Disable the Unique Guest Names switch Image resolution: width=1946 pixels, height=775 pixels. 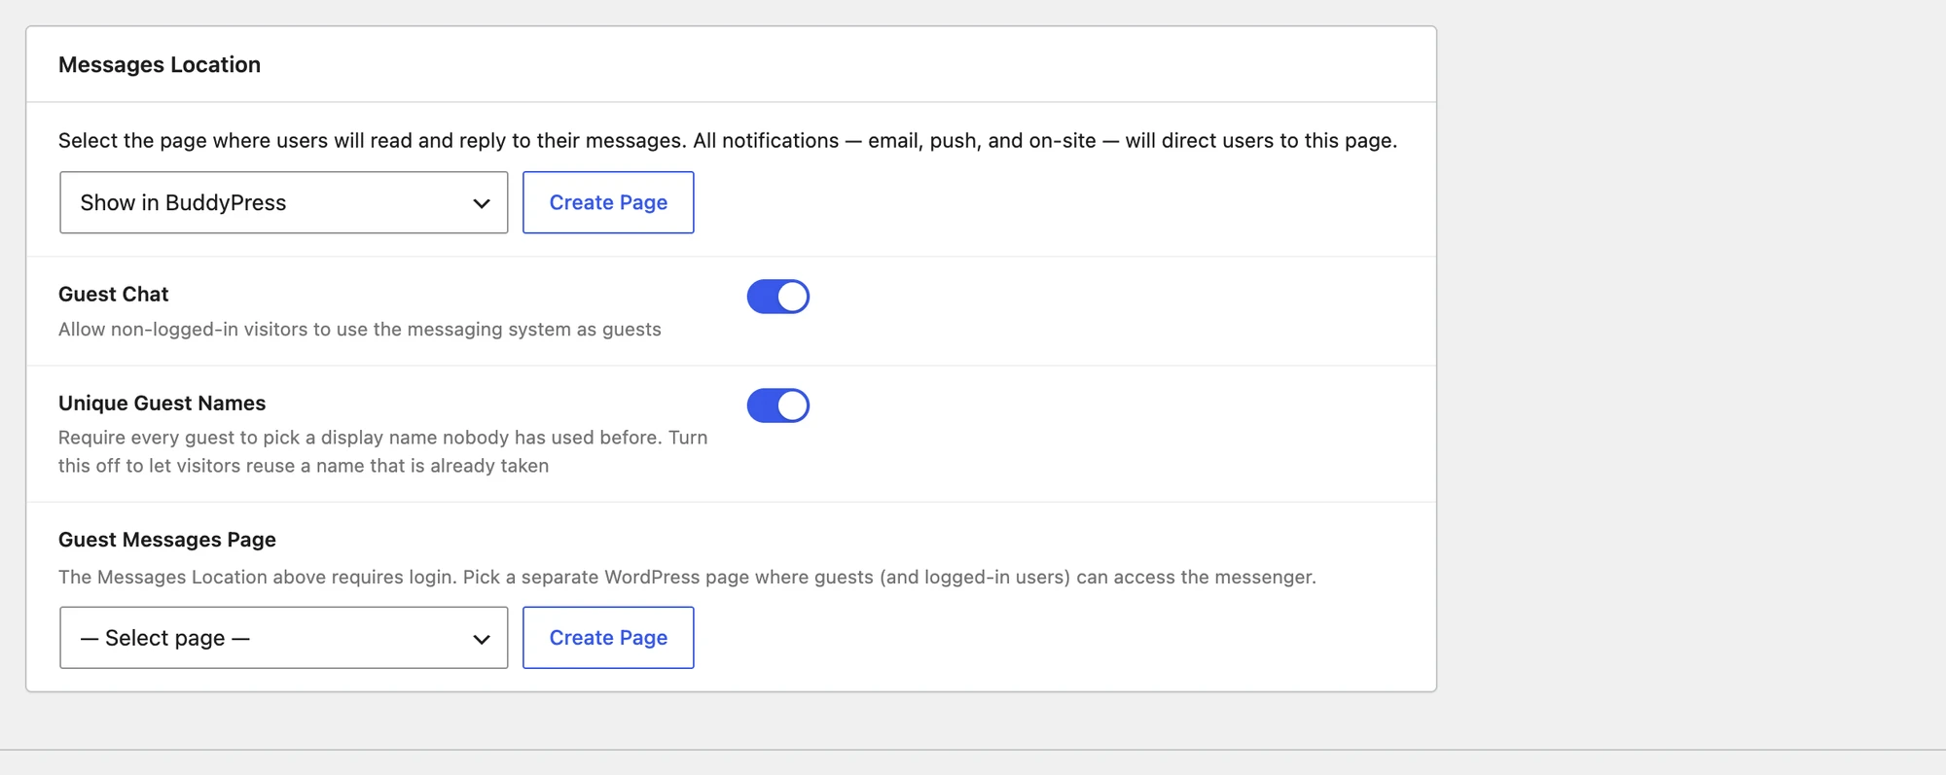coord(777,405)
